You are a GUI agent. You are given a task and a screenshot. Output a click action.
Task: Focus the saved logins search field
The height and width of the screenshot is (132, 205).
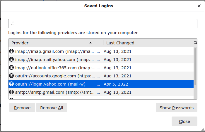103,24
